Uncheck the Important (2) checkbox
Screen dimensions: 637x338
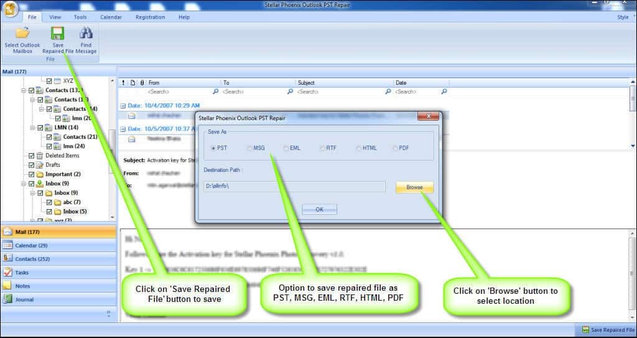(31, 174)
